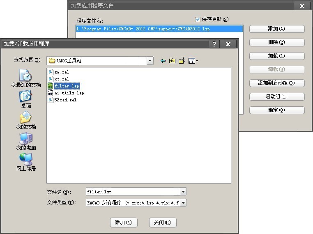Open the view menu icon

(x=193, y=61)
